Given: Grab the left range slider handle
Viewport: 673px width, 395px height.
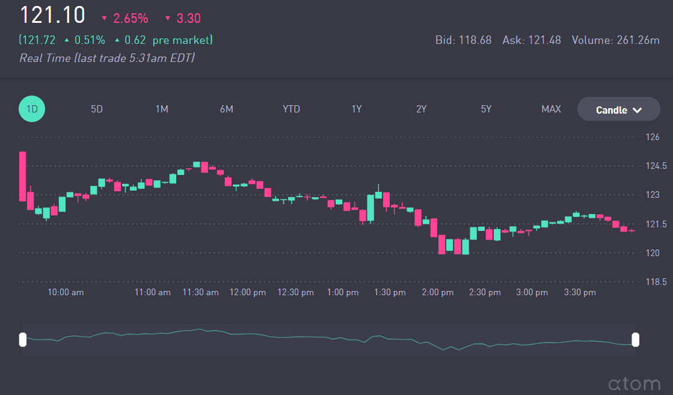Looking at the screenshot, I should point(23,340).
